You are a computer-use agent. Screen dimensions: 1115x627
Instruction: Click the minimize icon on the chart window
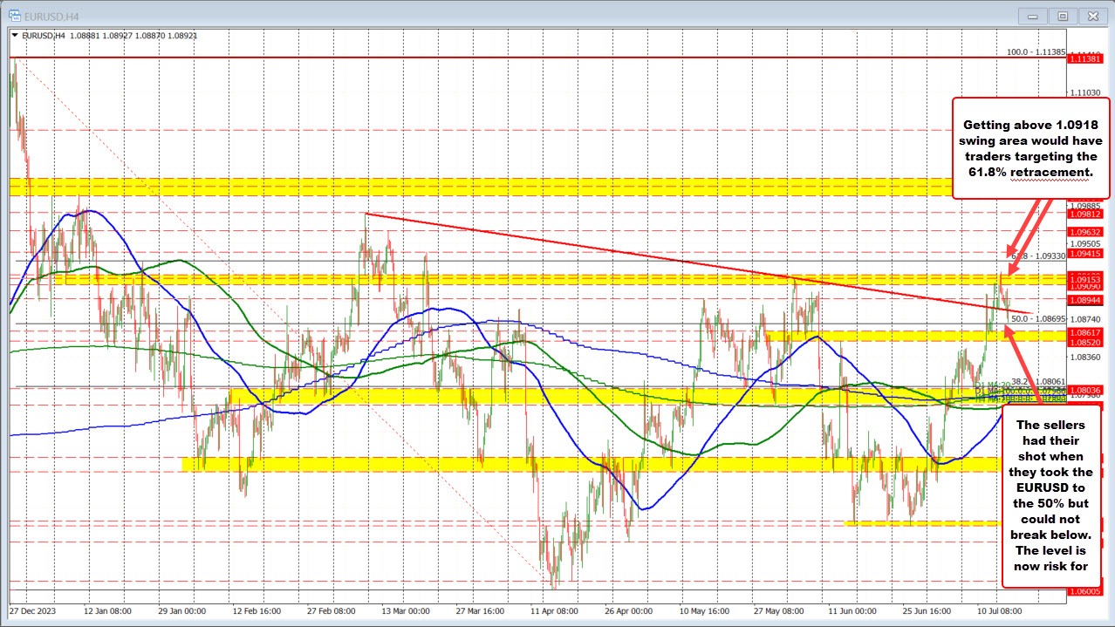tap(1032, 15)
